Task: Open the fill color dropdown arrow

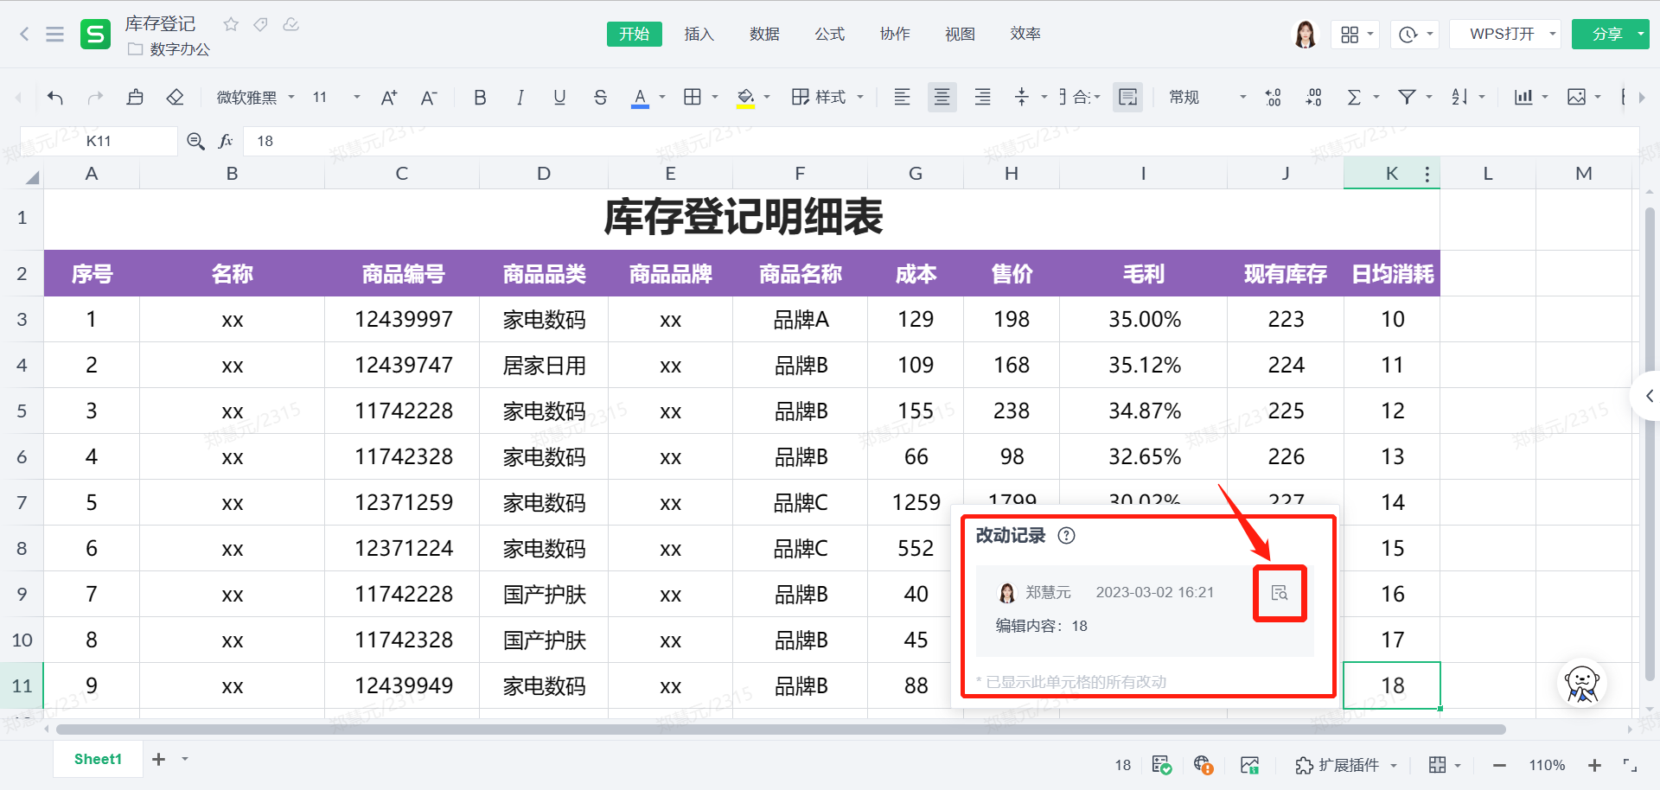Action: pos(767,97)
